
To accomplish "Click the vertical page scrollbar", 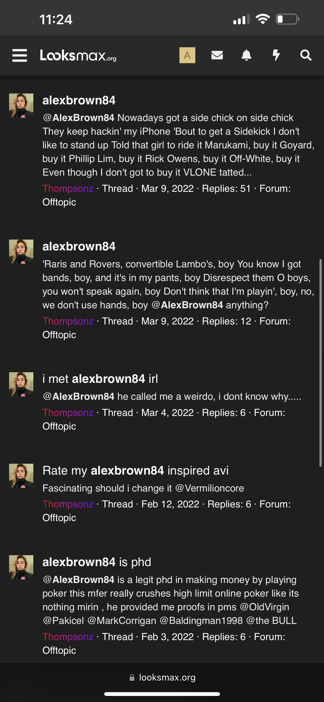I will click(x=320, y=362).
